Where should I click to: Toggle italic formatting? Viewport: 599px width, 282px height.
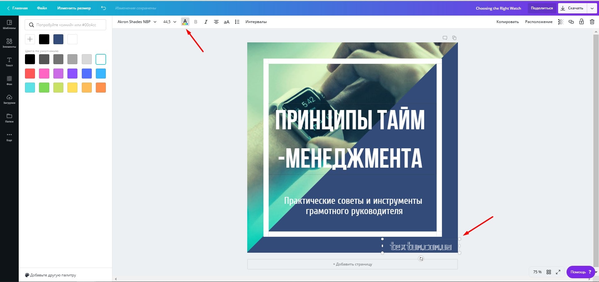click(206, 22)
